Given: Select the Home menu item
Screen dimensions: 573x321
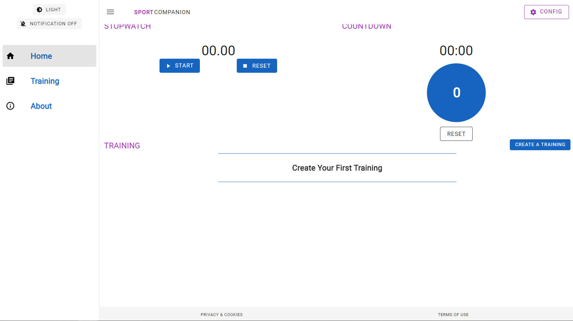Looking at the screenshot, I should click(x=41, y=56).
